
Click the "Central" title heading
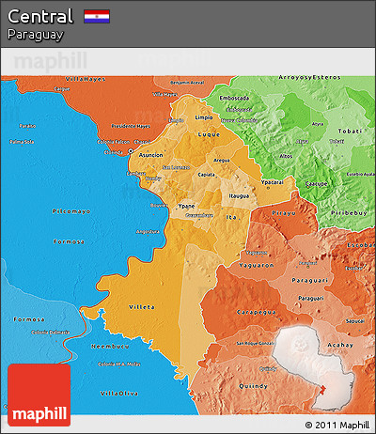point(40,17)
